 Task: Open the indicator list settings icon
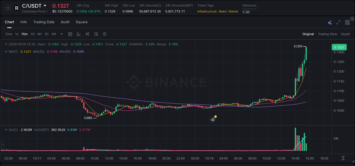(x=96, y=34)
